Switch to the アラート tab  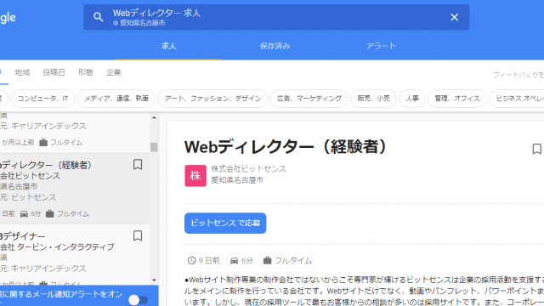[x=381, y=46]
